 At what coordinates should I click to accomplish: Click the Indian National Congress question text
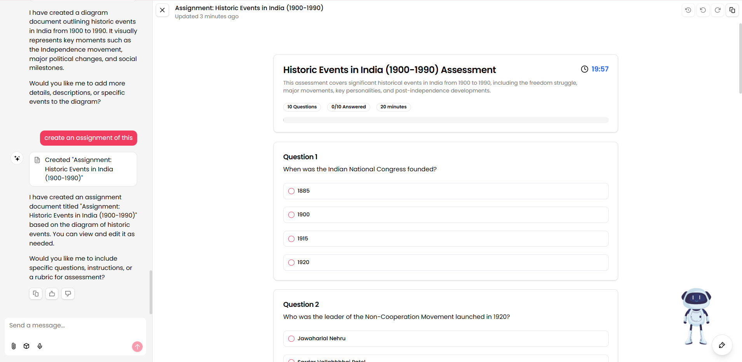point(360,169)
